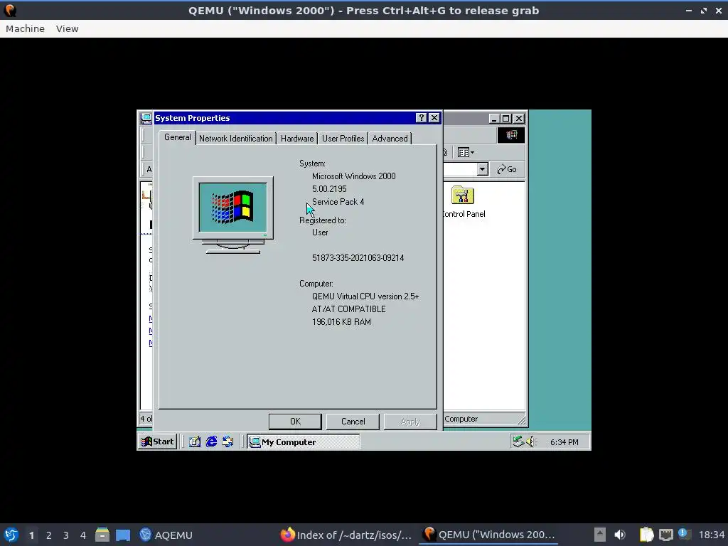The height and width of the screenshot is (546, 728).
Task: Click the host panel main menu icon
Action: [x=11, y=535]
